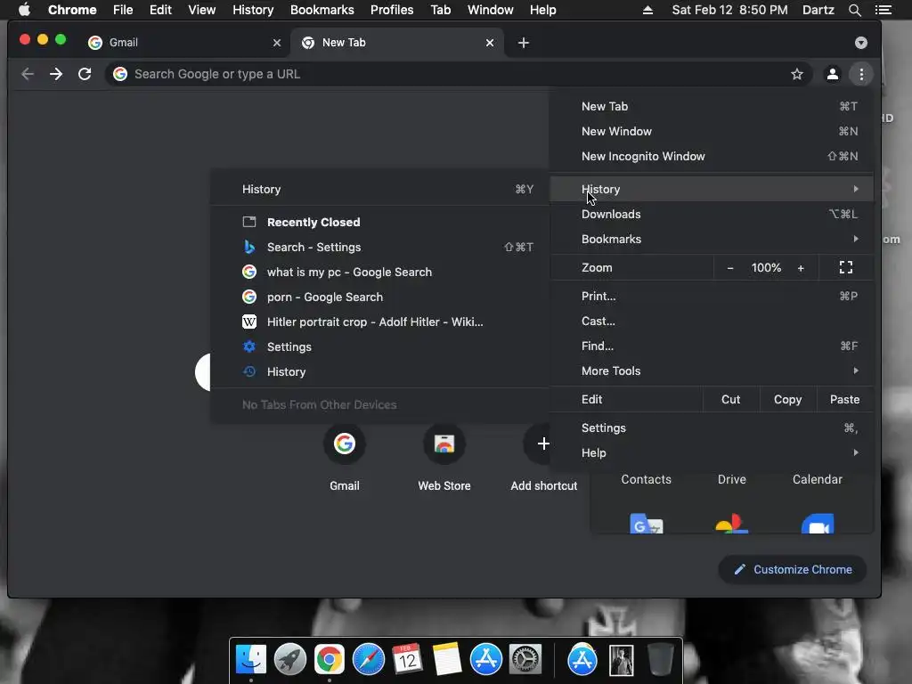Choose New Tab from the Chrome menu
Viewport: 912px width, 684px height.
click(712, 107)
